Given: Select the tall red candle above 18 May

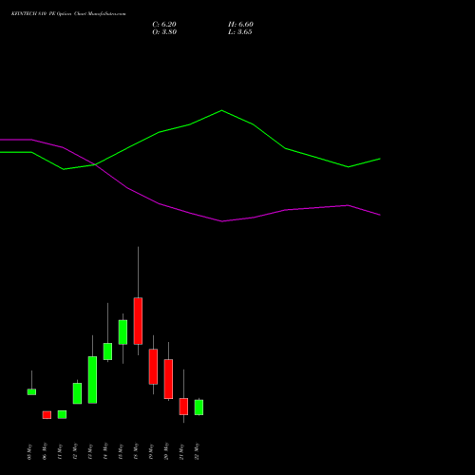Looking at the screenshot, I should 138,321.
